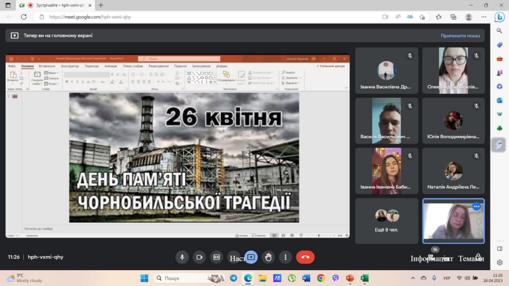This screenshot has width=509, height=286.
Task: Click the present screen icon
Action: 251,257
